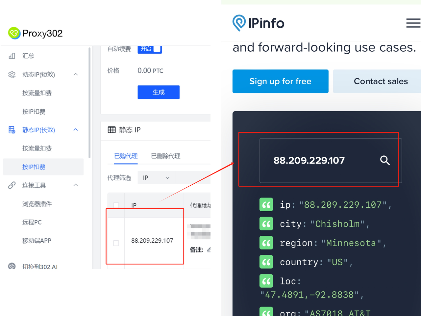421x316 pixels.
Task: Click the blue 生成 button
Action: 159,92
